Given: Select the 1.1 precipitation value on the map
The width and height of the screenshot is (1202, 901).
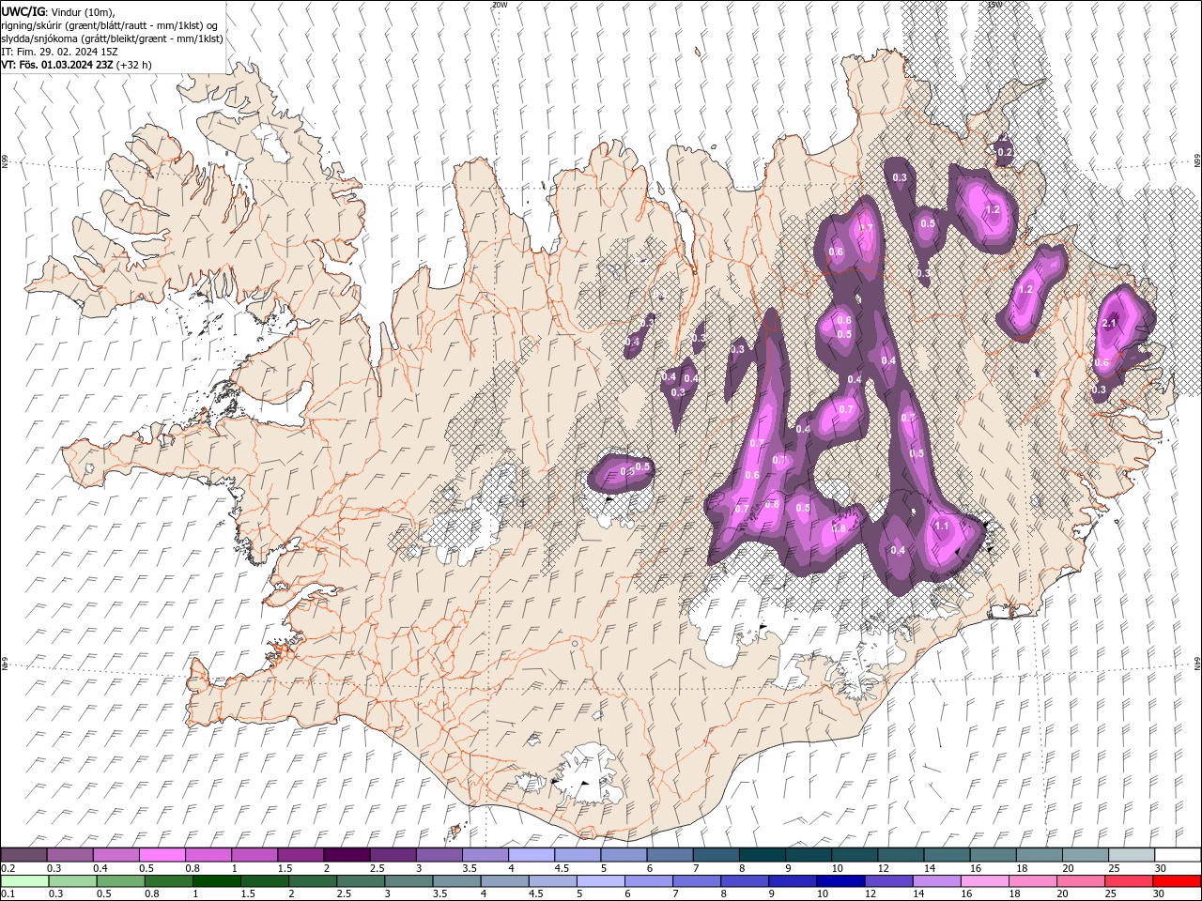Looking at the screenshot, I should [942, 527].
